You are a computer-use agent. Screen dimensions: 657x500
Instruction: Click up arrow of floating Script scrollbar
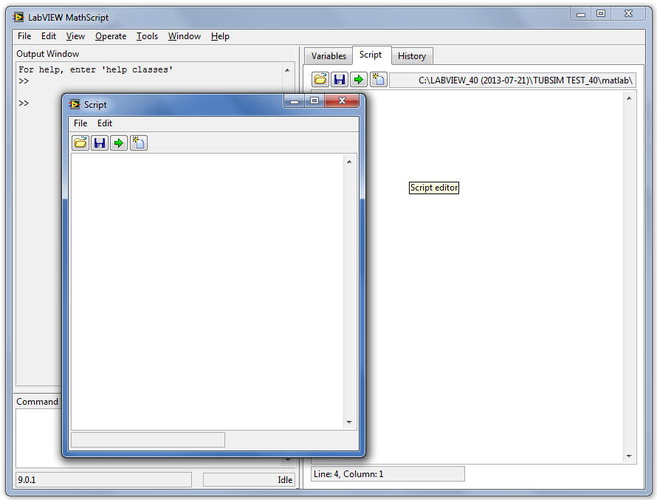point(349,162)
